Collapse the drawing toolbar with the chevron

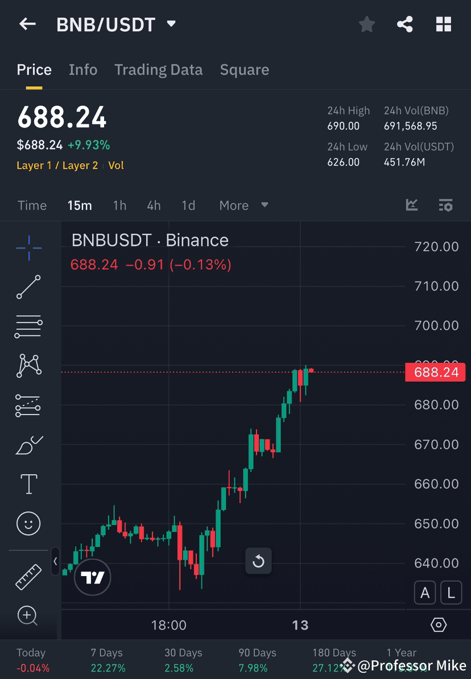(x=56, y=561)
